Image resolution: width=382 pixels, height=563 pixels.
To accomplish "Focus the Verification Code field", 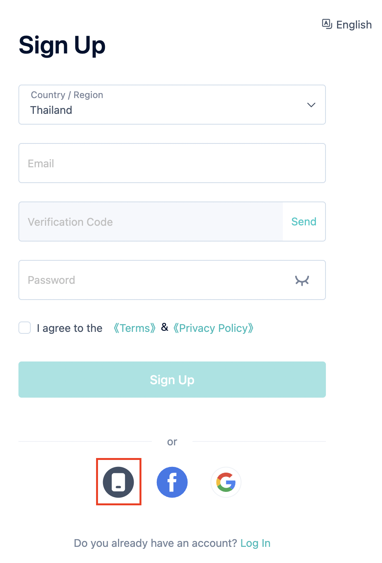I will [151, 222].
